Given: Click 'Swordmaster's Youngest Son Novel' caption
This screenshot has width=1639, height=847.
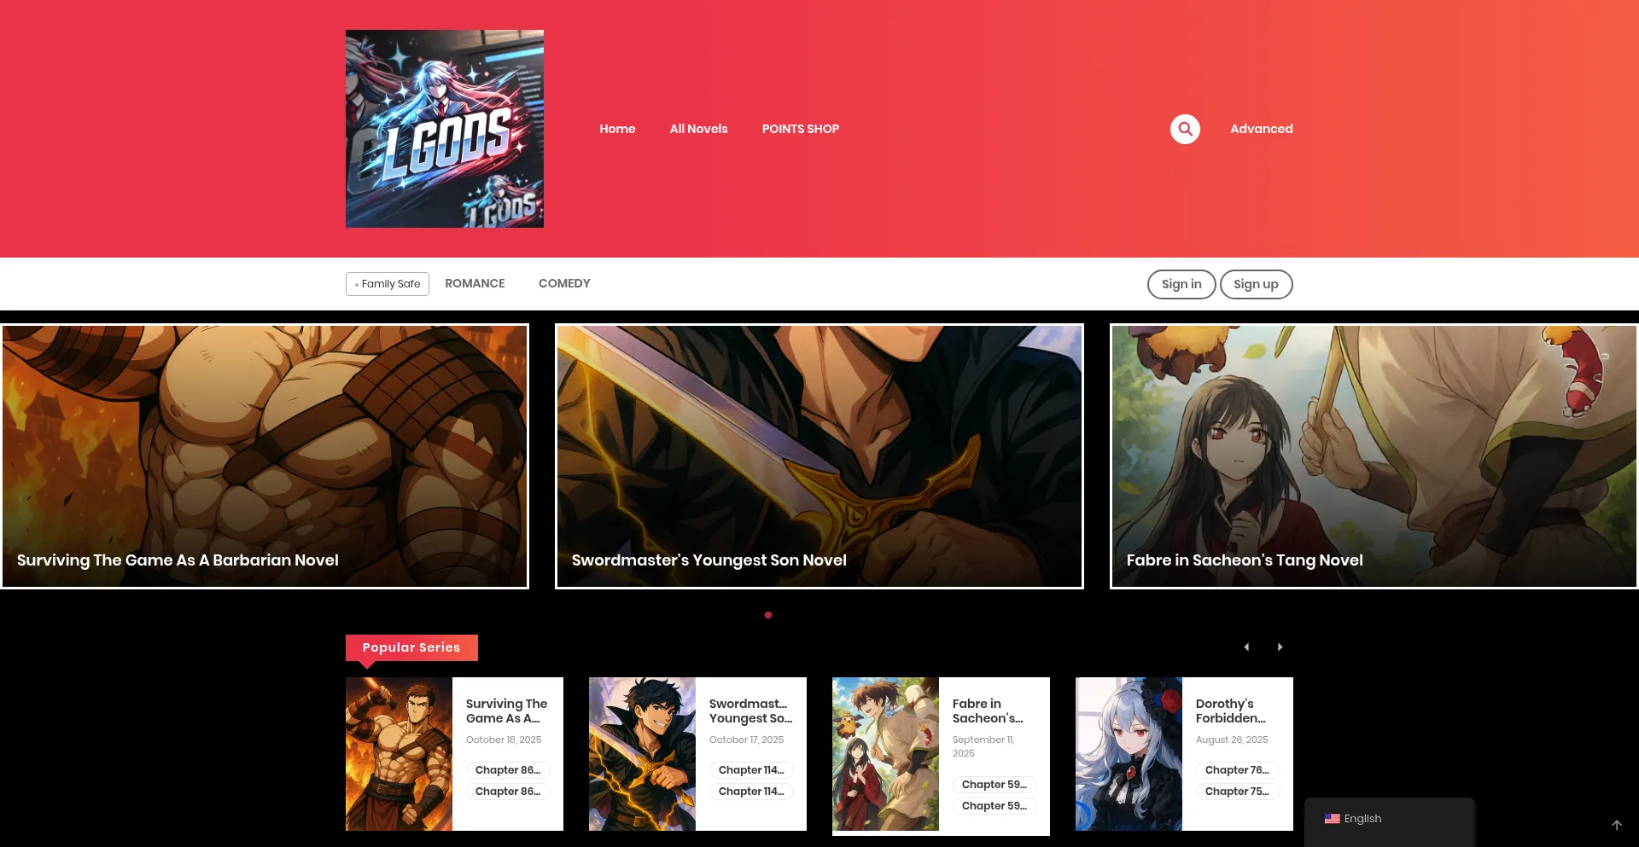Looking at the screenshot, I should coord(709,560).
